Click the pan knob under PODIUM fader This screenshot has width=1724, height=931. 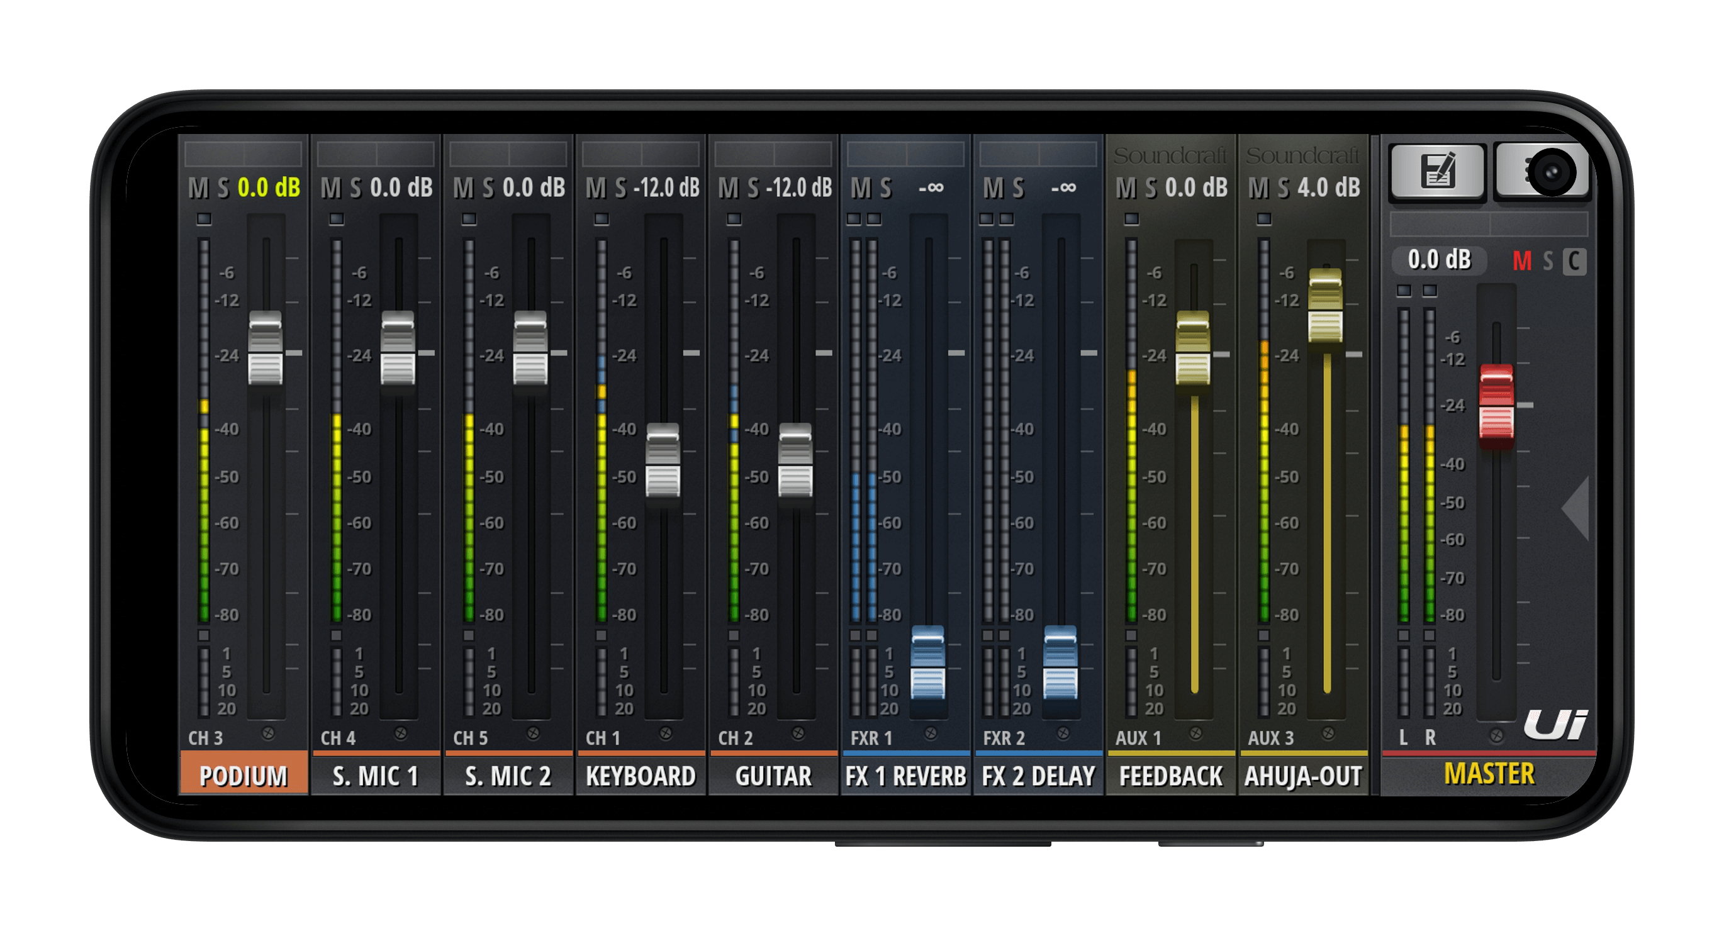[267, 733]
